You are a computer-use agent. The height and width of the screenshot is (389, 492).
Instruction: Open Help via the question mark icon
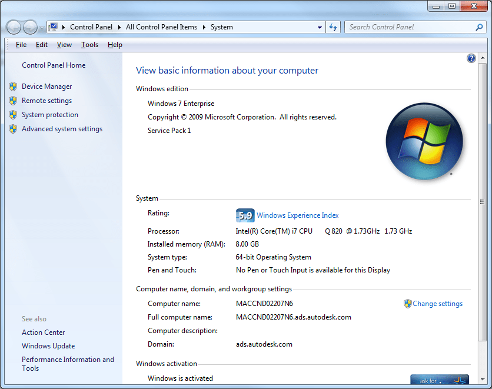[471, 58]
